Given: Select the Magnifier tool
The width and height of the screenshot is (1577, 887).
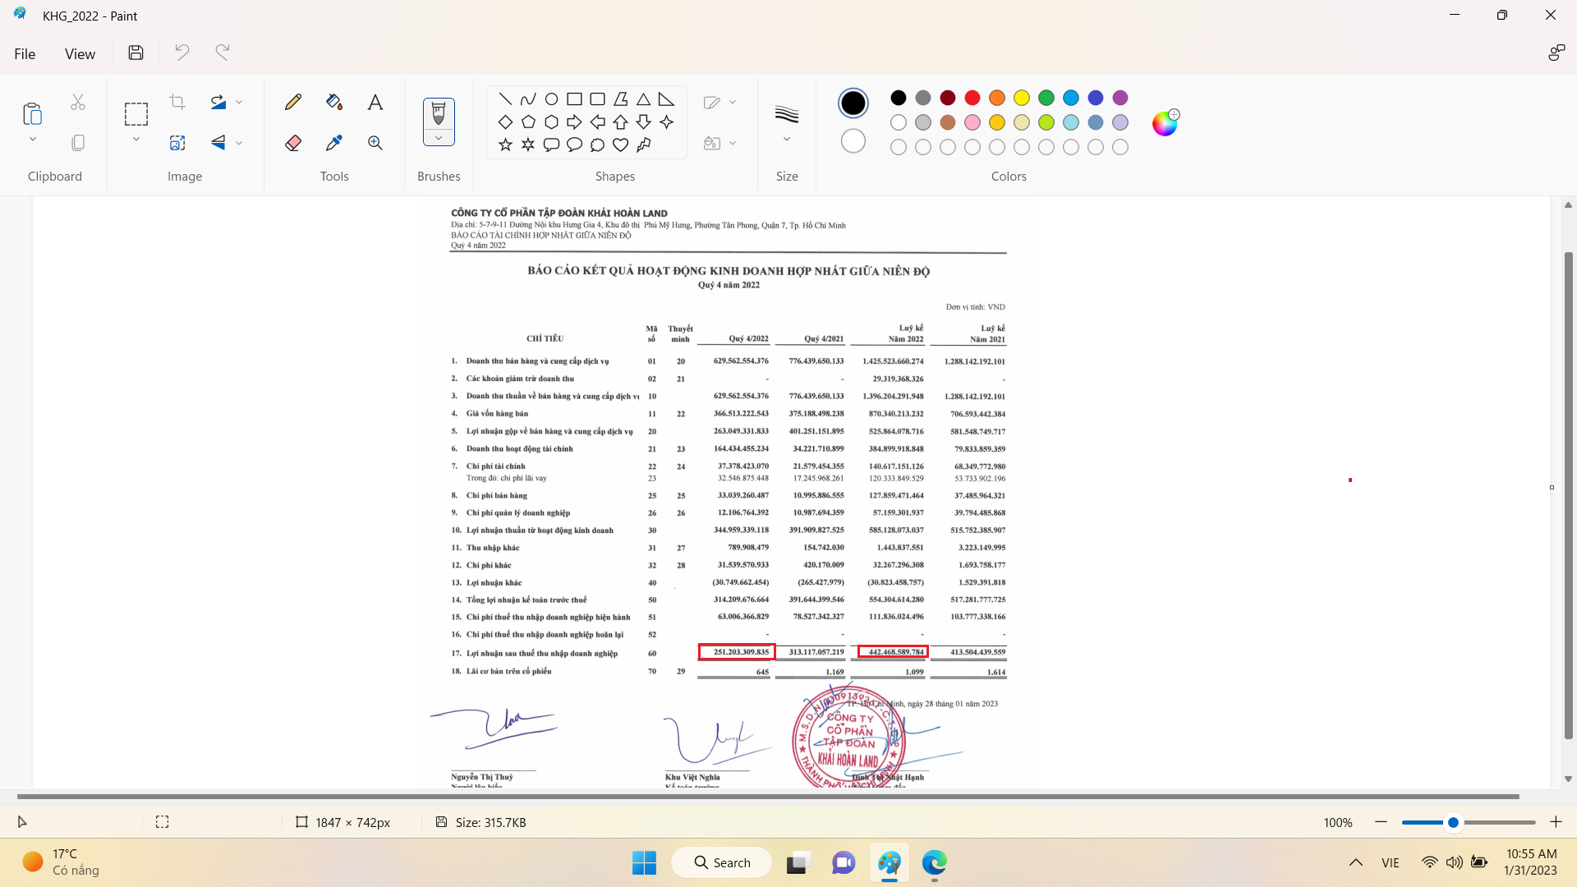Looking at the screenshot, I should tap(375, 143).
